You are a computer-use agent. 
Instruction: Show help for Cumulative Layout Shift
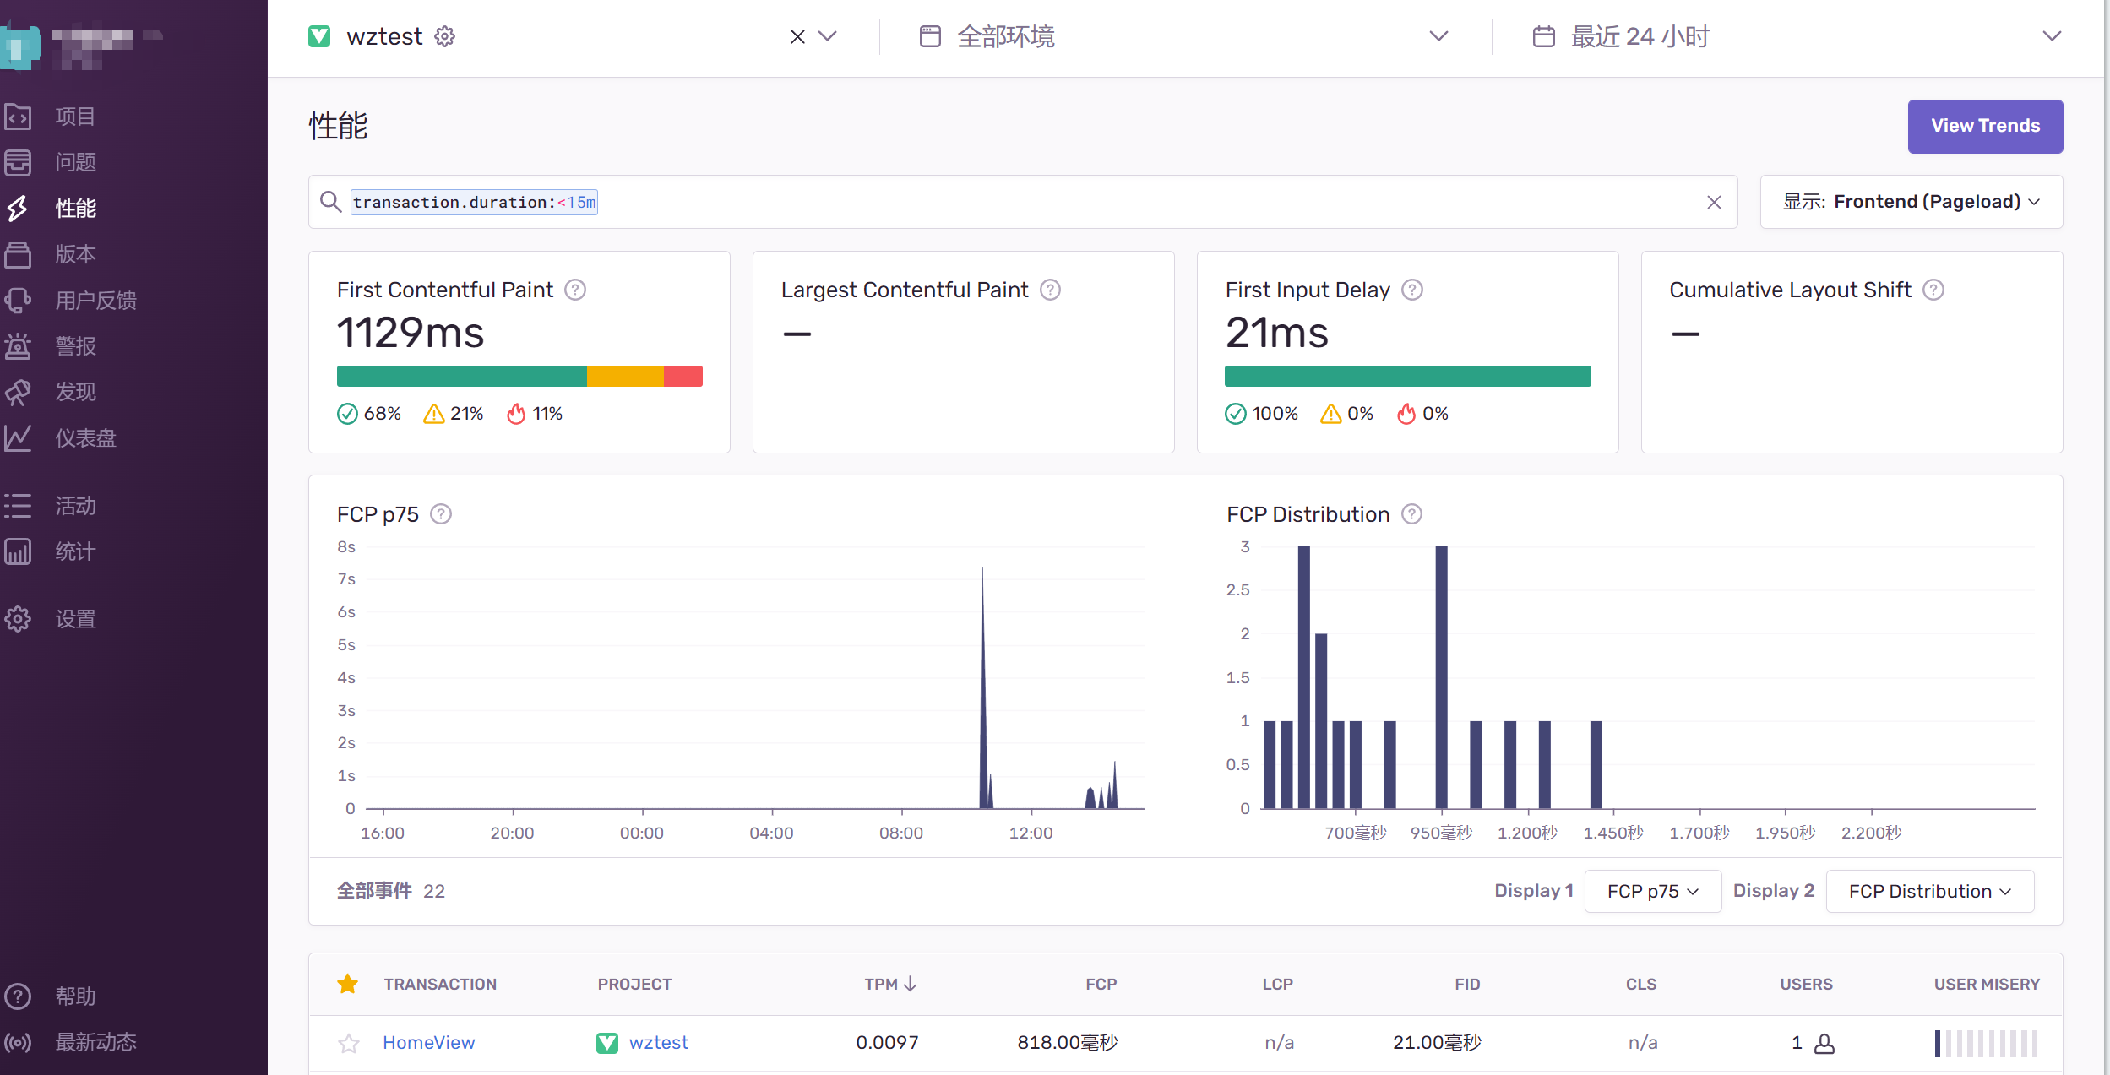click(1933, 290)
